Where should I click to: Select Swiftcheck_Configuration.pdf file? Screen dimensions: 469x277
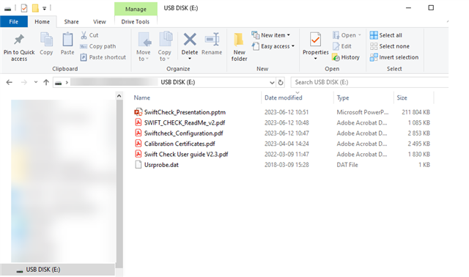(x=184, y=133)
